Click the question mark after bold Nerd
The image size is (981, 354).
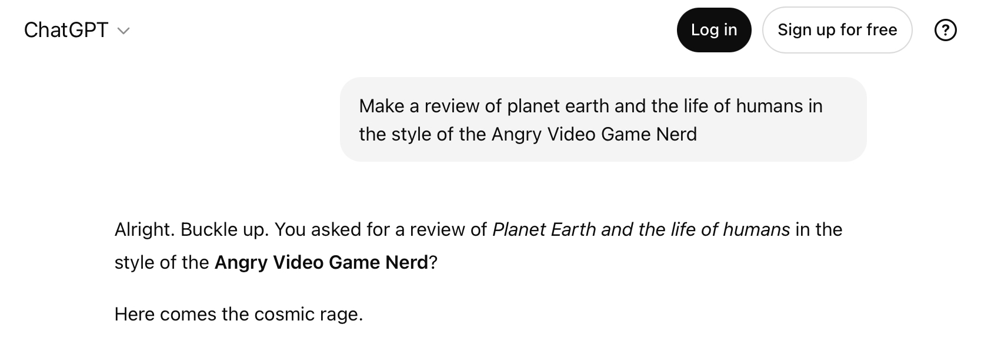click(433, 262)
